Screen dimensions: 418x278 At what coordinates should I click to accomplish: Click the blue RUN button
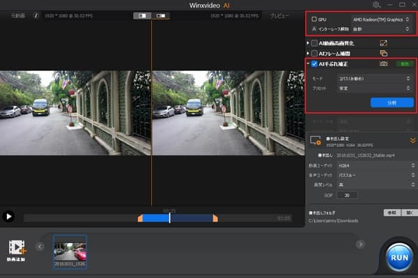point(398,257)
